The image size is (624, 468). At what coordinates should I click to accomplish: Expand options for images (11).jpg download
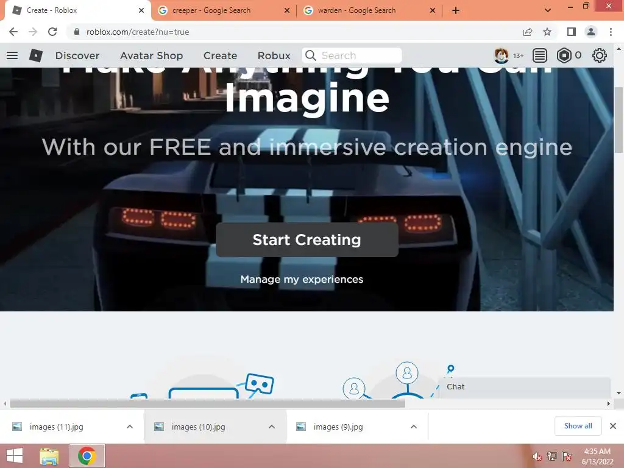[130, 427]
